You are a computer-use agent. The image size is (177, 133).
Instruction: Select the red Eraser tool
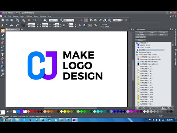pyautogui.click(x=3, y=43)
